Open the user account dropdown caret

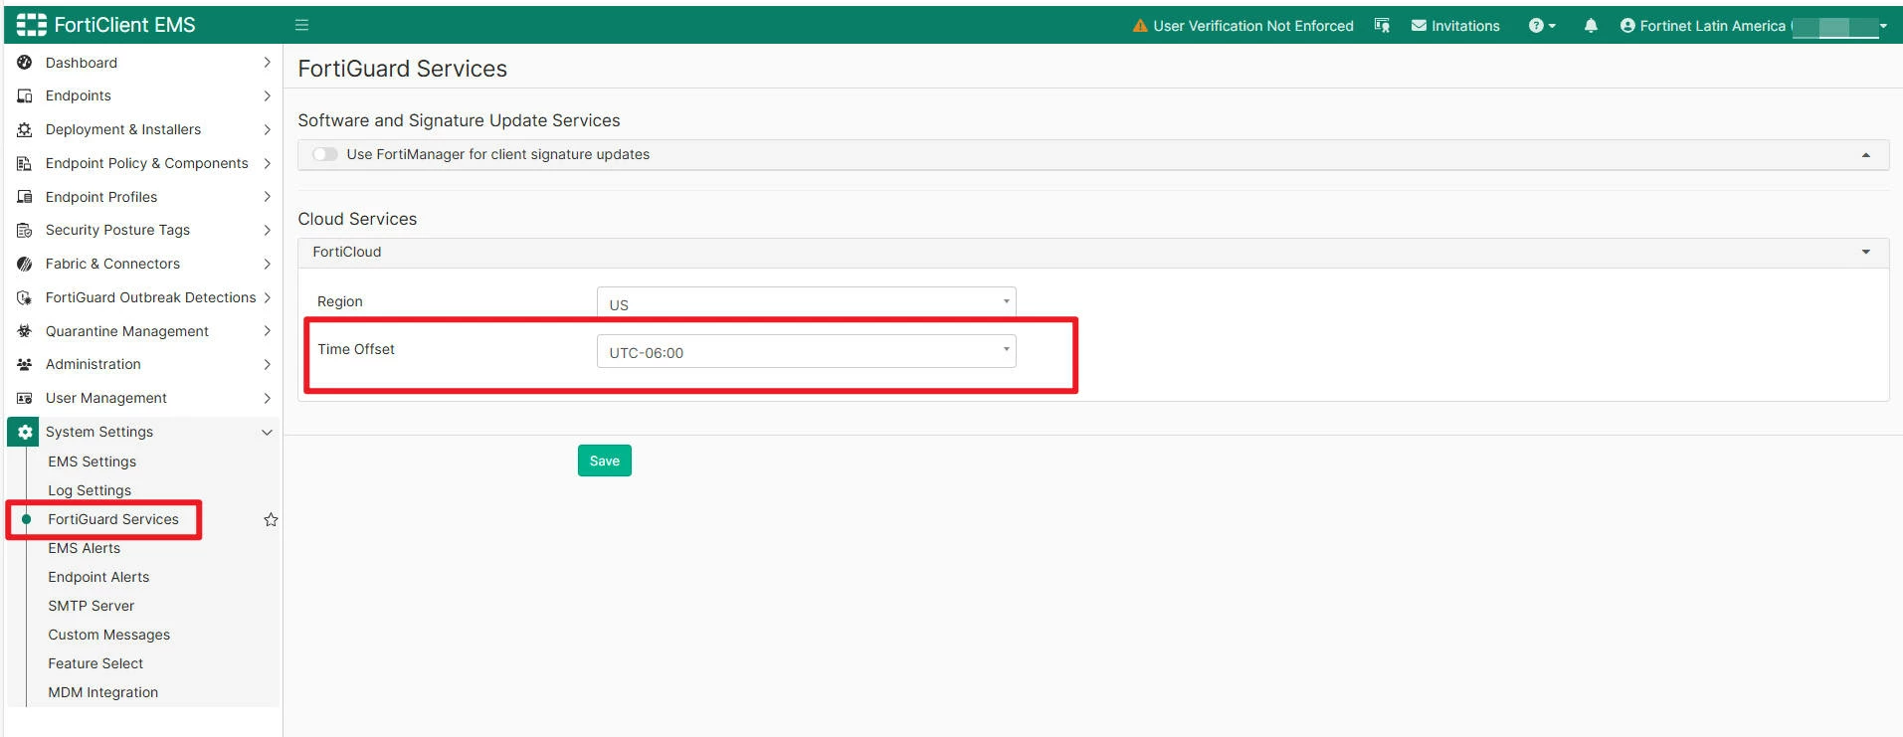(1883, 27)
